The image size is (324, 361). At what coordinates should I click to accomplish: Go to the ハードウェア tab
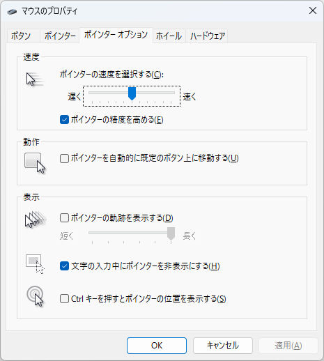coord(208,36)
